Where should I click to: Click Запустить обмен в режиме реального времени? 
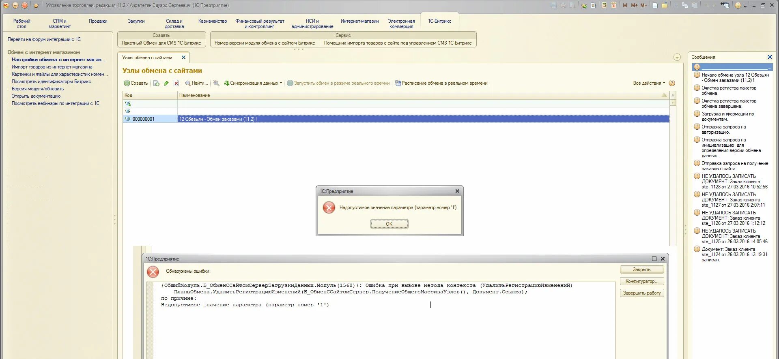point(338,83)
